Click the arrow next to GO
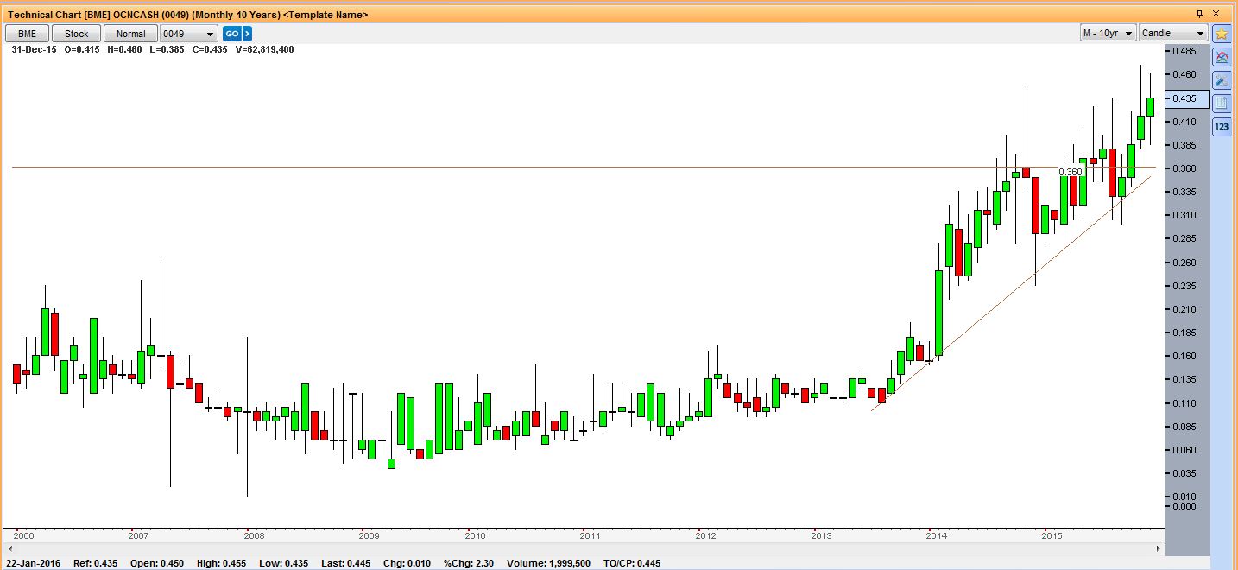The image size is (1238, 570). 247,34
